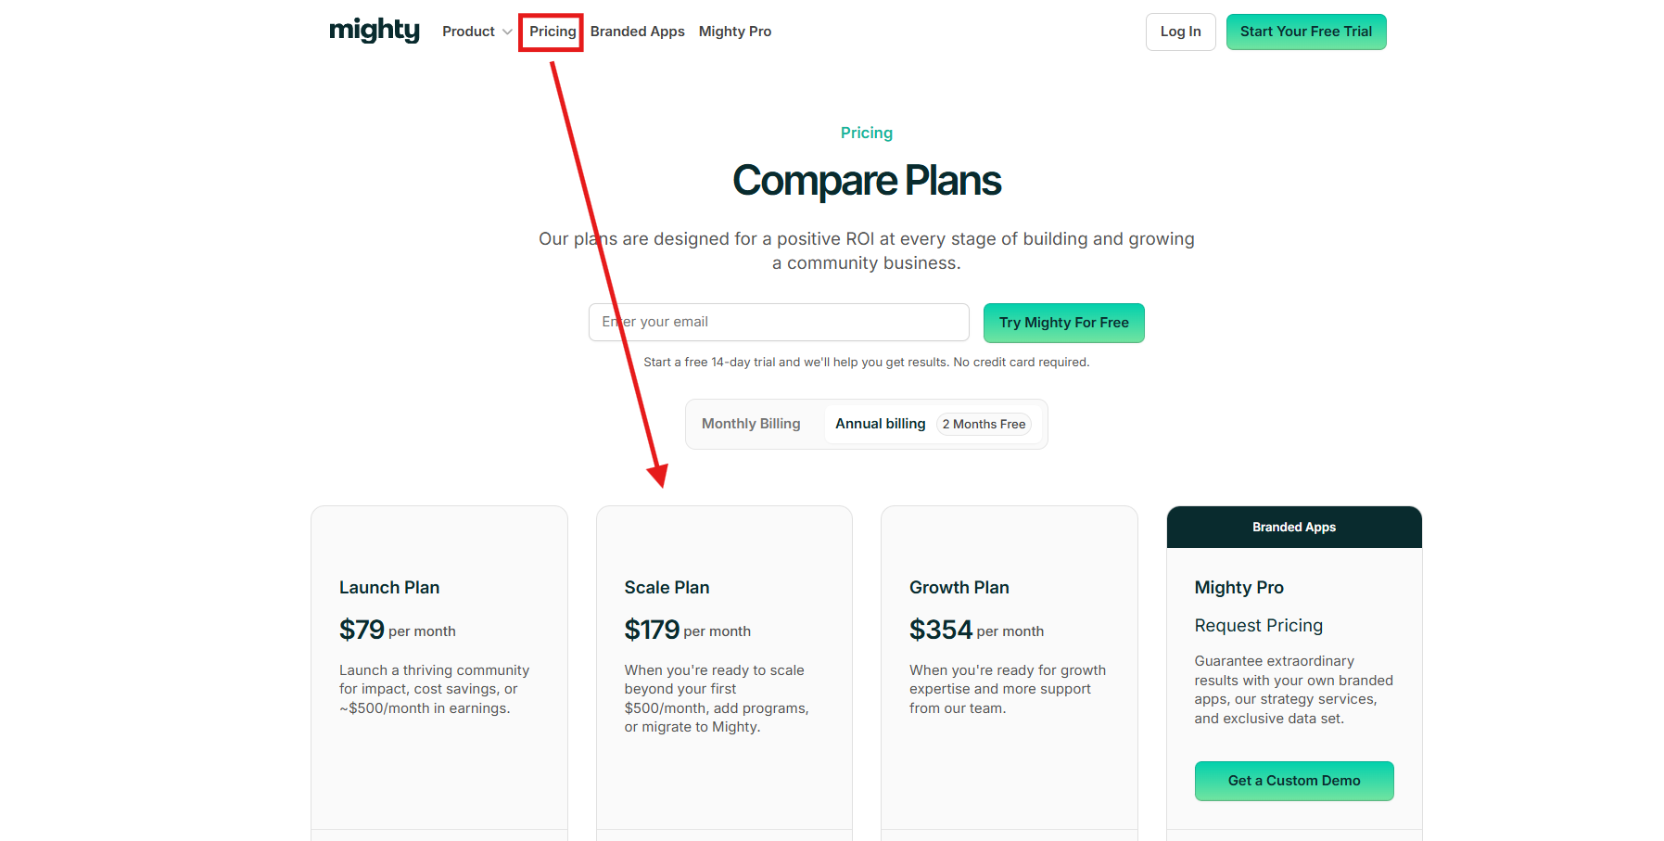Image resolution: width=1664 pixels, height=841 pixels.
Task: Click the Pricing label above the heading
Action: [866, 133]
